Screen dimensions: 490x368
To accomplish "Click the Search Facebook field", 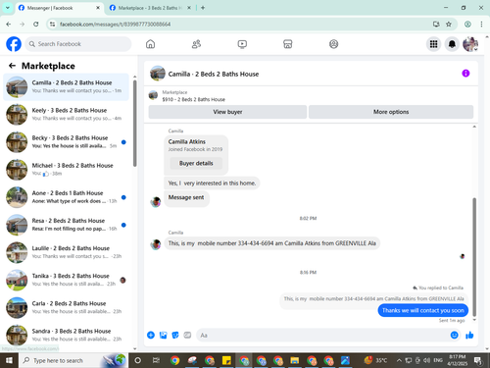I will pos(78,44).
